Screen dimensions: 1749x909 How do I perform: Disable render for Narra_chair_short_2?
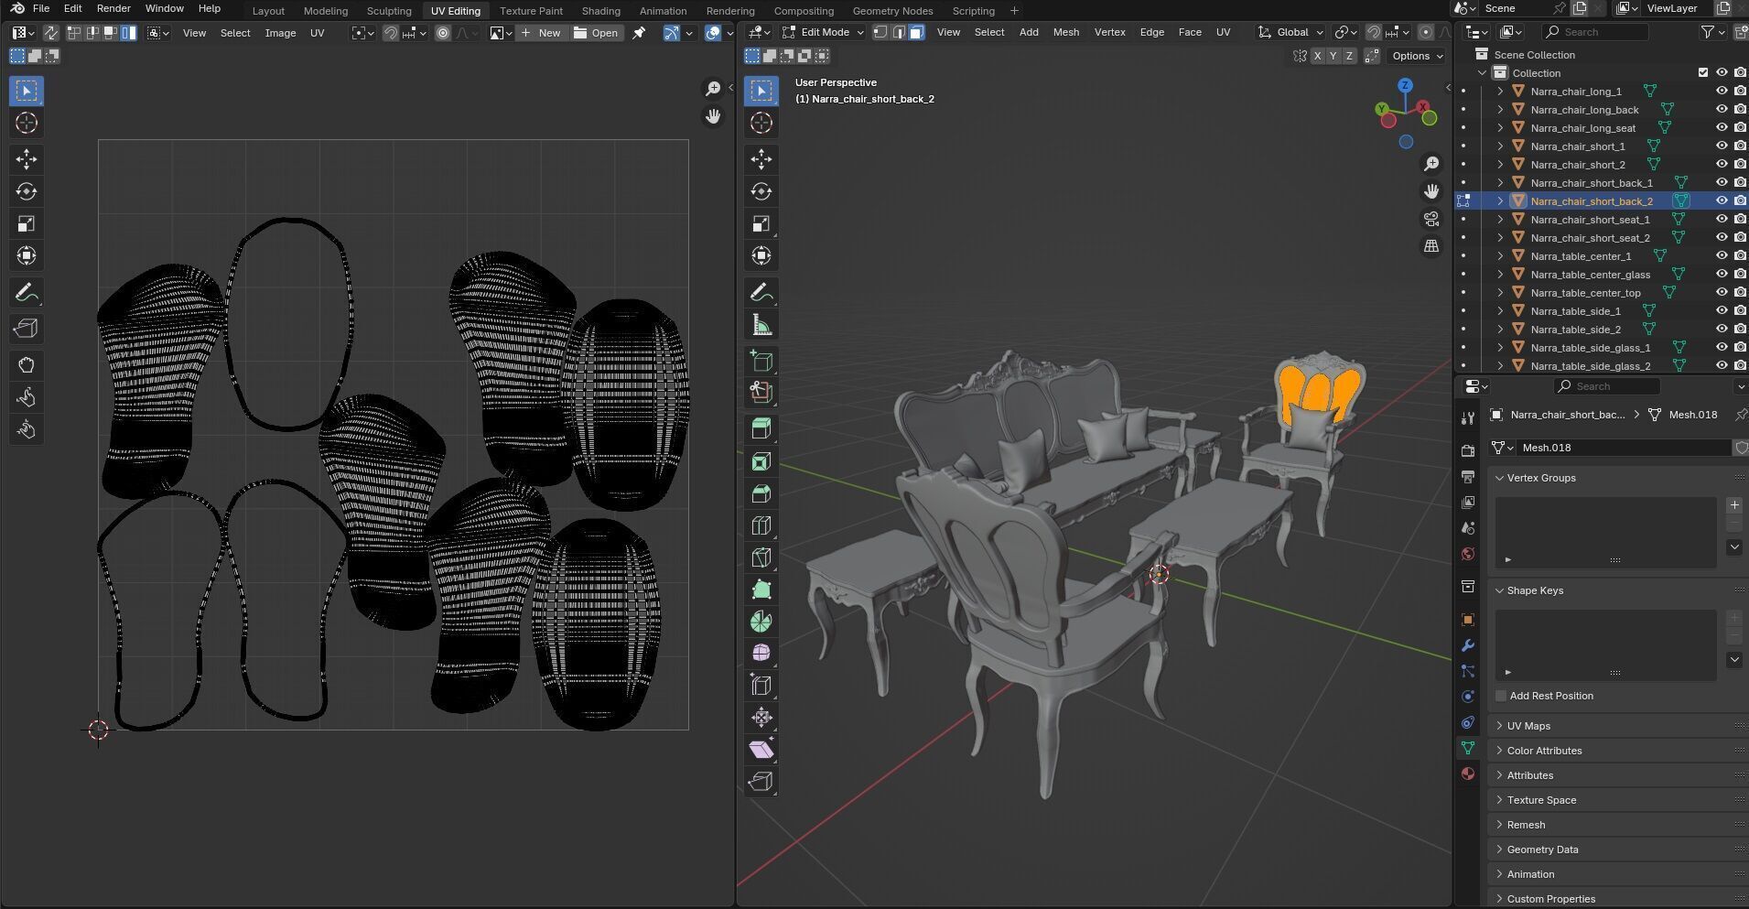pos(1740,164)
